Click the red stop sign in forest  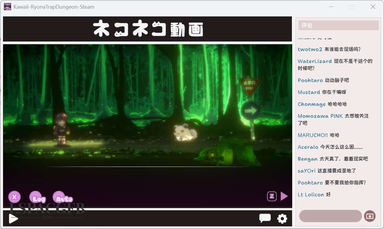249,86
